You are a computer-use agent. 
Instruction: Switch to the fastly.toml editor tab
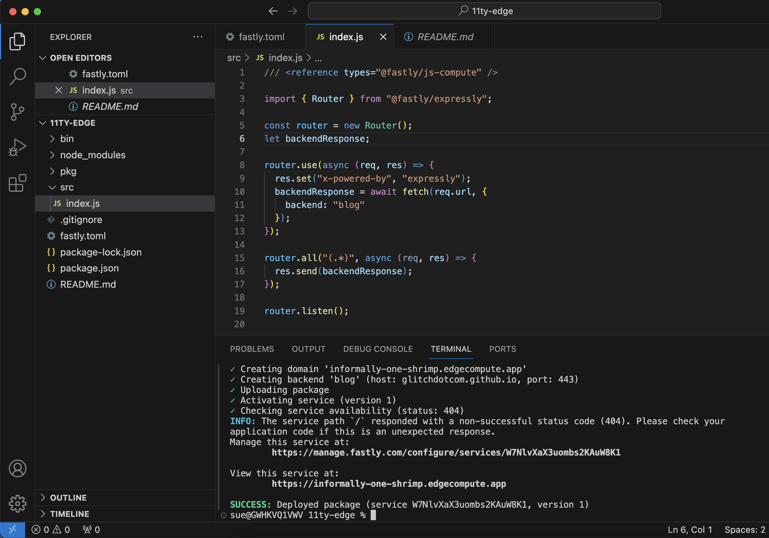tap(260, 37)
